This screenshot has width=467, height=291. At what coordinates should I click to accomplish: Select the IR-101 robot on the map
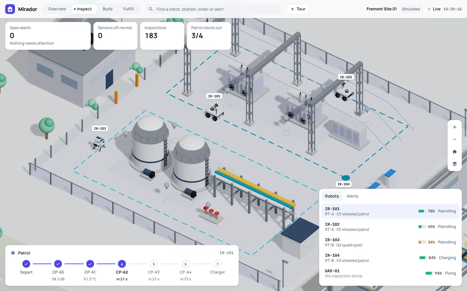[214, 112]
